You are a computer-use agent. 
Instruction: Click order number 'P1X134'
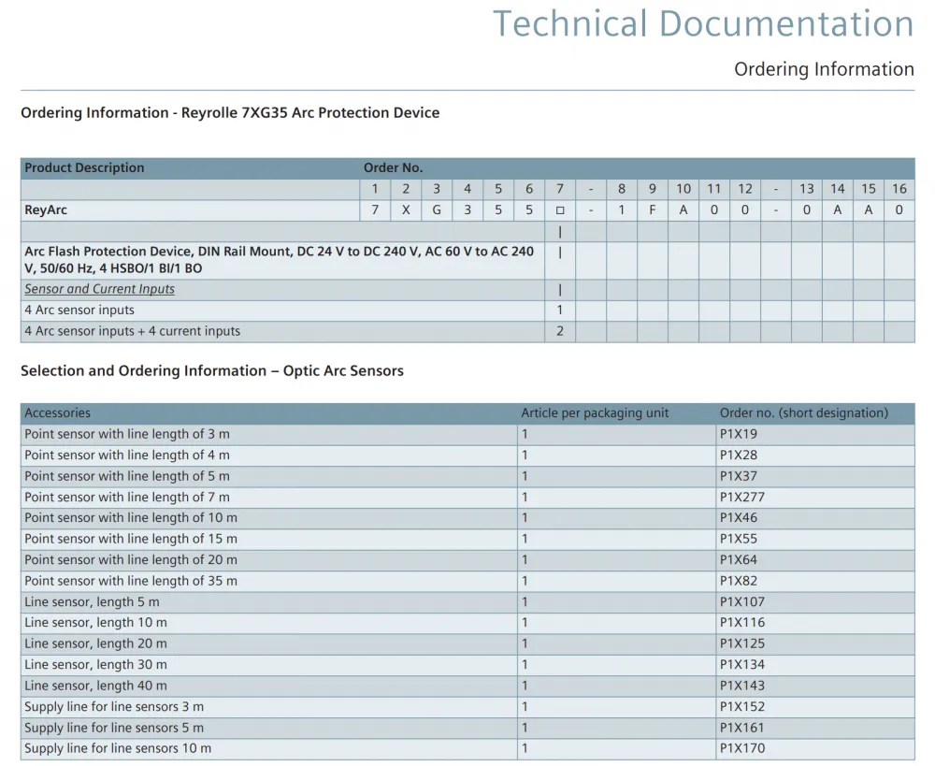(x=741, y=665)
